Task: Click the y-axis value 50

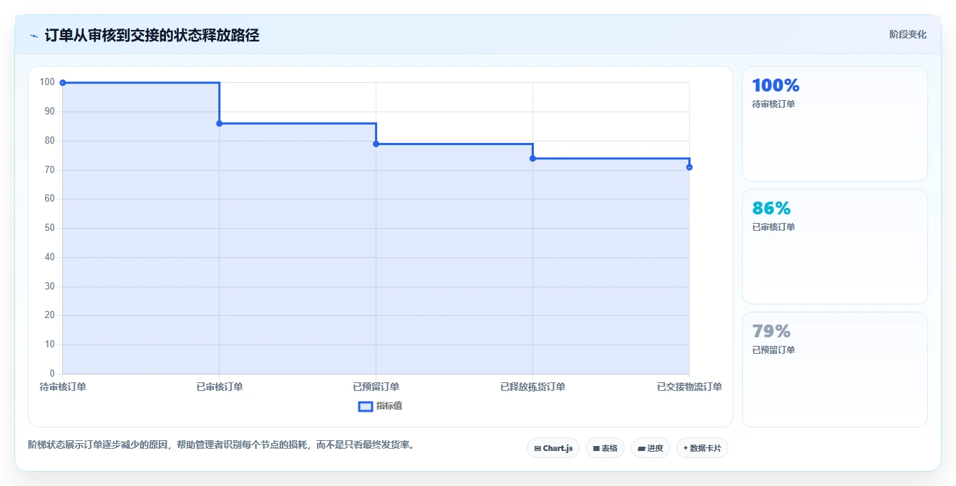Action: pyautogui.click(x=49, y=228)
